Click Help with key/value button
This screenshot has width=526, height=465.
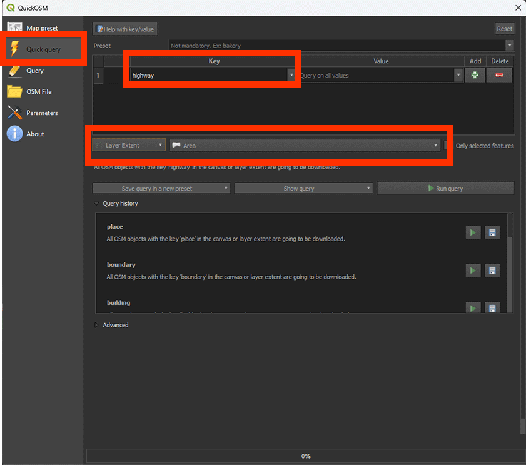(x=125, y=29)
